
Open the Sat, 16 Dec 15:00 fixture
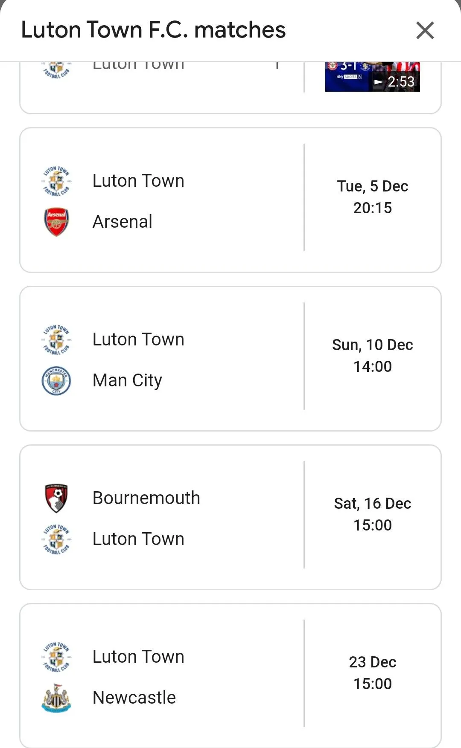(x=372, y=514)
